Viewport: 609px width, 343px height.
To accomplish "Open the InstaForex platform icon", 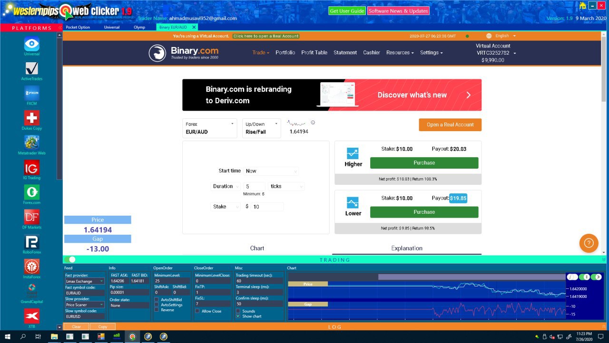I will (x=32, y=267).
